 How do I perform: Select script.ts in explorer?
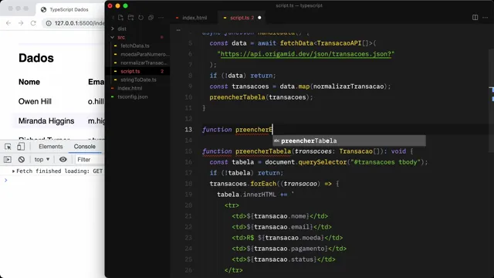coord(130,71)
